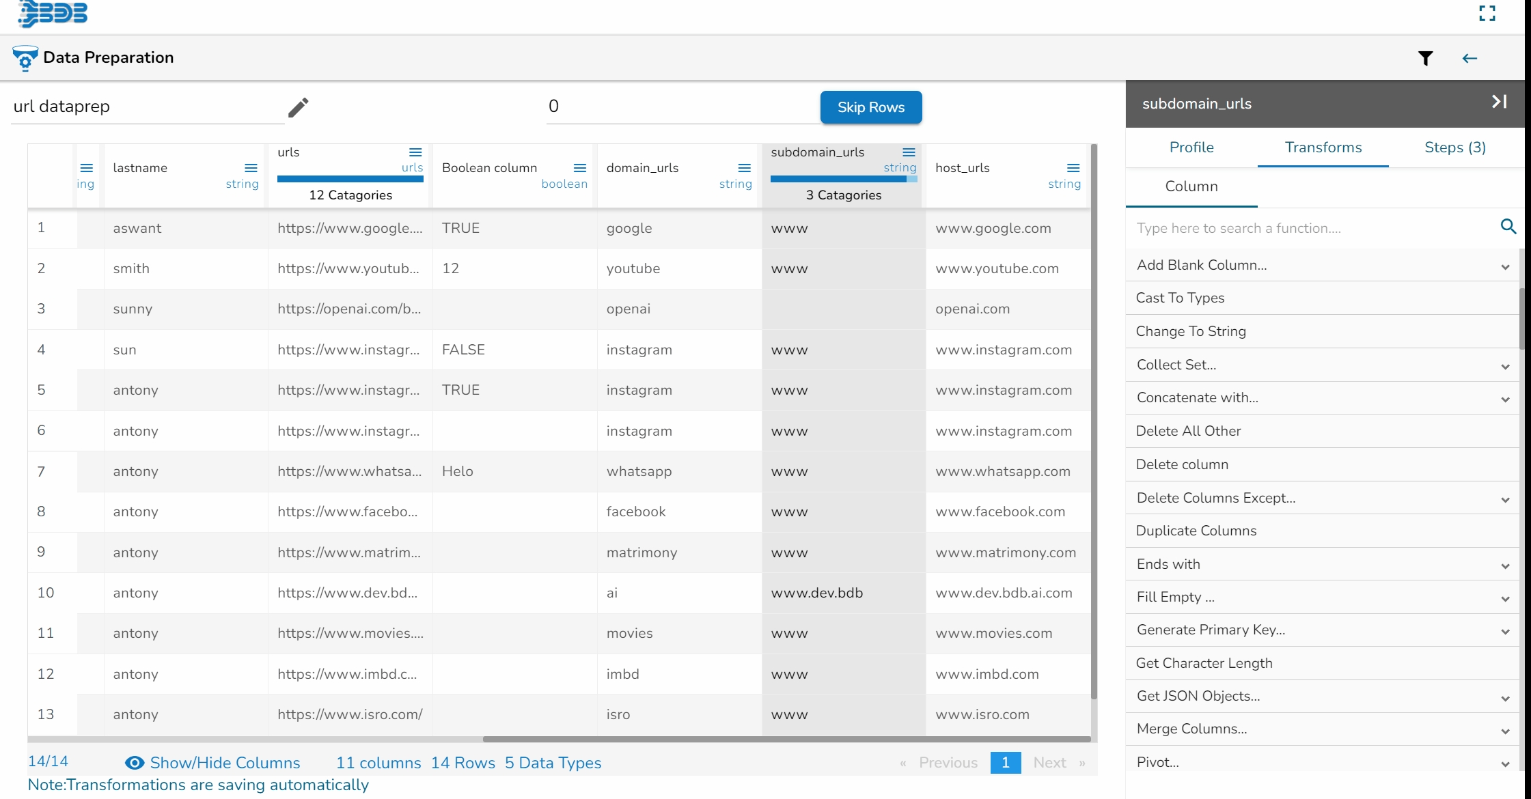Click the pencil edit name icon
Viewport: 1531px width, 799px height.
(298, 107)
